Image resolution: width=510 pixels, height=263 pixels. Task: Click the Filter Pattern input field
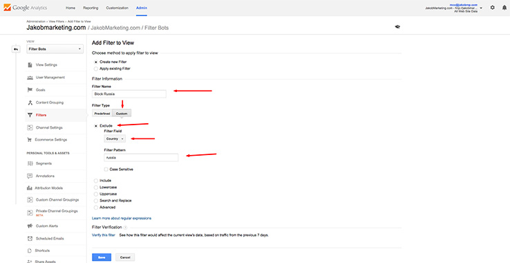(x=141, y=158)
